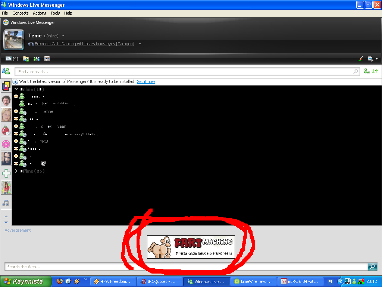The image size is (382, 287).
Task: Click the Advertisement label link
Action: 18,230
